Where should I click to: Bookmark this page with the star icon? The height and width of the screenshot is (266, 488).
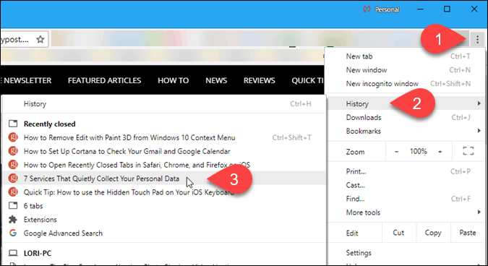tap(40, 39)
